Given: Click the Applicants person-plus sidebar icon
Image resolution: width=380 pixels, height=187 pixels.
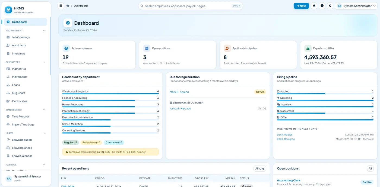Looking at the screenshot, I should click(x=8, y=45).
